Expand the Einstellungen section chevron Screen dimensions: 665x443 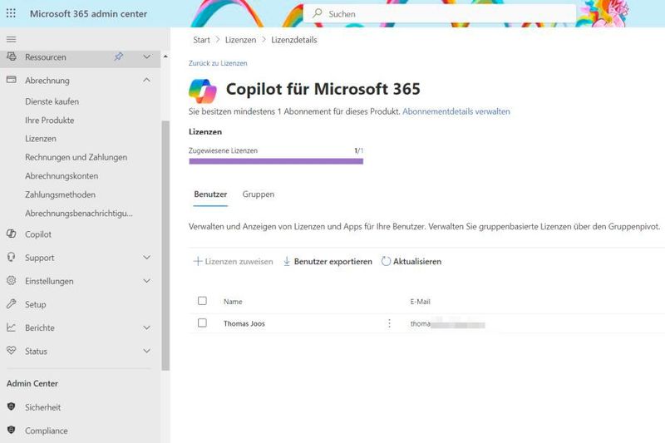pyautogui.click(x=147, y=281)
